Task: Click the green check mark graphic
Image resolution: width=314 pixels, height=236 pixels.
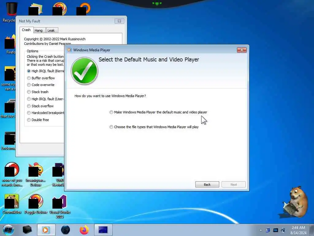Action: 84,71
